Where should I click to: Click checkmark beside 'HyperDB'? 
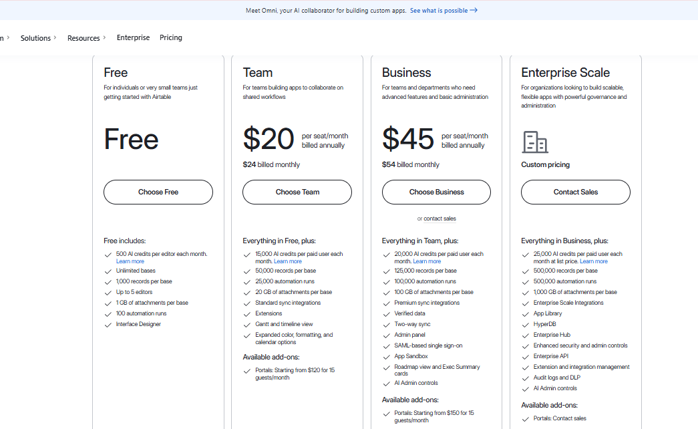[x=525, y=325]
